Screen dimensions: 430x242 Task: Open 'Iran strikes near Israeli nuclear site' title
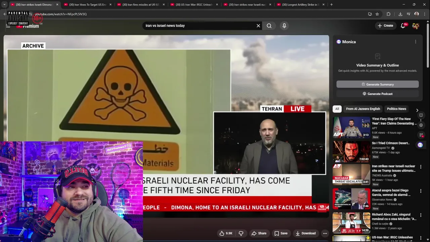click(x=394, y=168)
